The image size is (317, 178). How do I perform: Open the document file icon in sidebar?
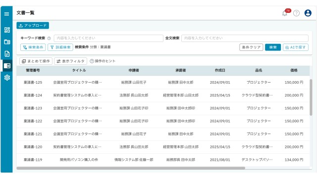[7, 54]
